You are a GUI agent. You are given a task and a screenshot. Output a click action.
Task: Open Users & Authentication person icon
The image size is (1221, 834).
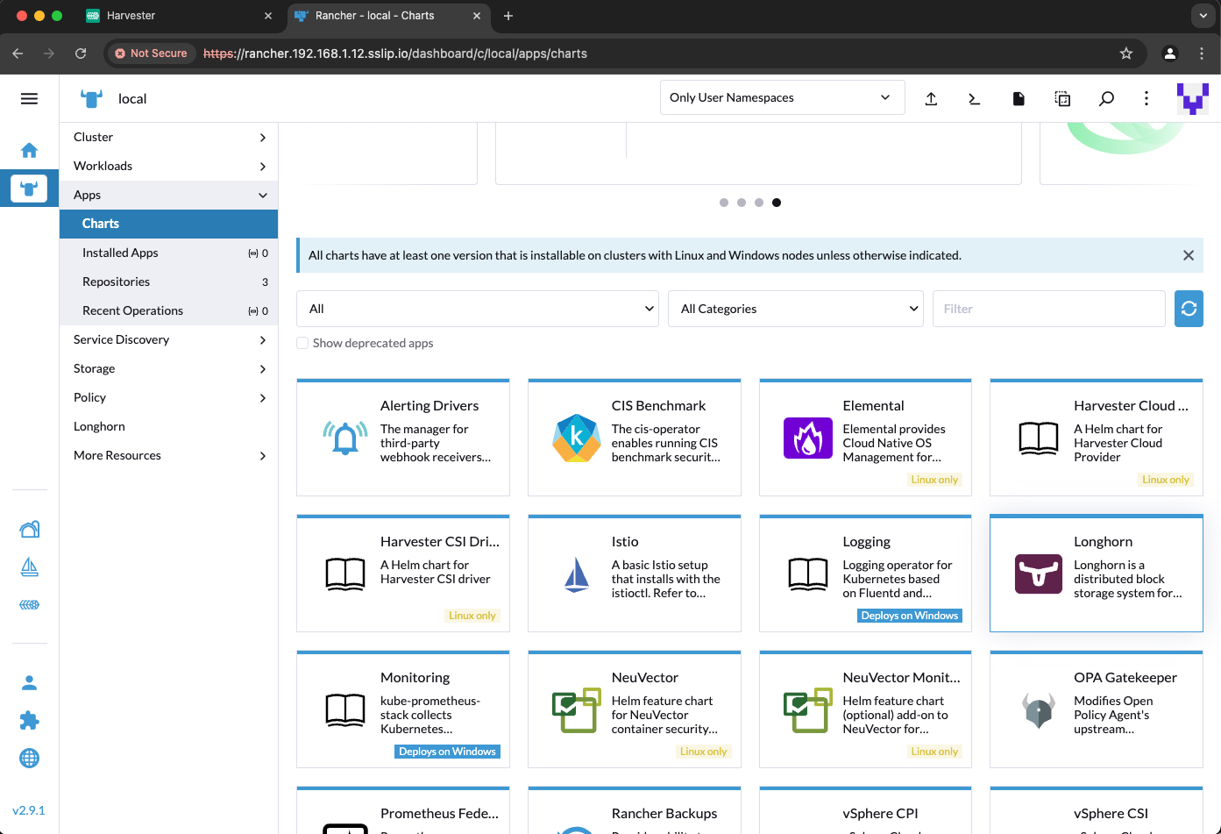(29, 682)
